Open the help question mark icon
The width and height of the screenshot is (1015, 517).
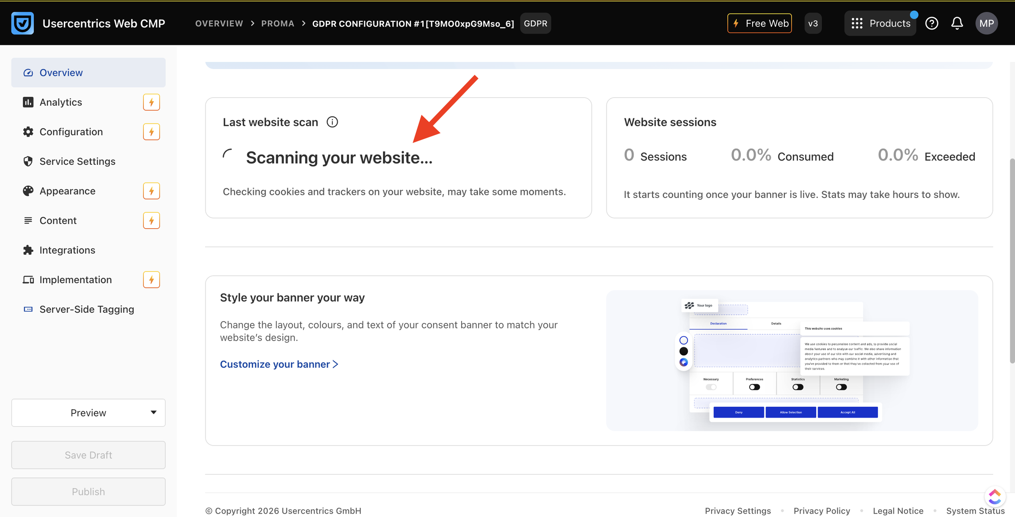click(x=932, y=23)
